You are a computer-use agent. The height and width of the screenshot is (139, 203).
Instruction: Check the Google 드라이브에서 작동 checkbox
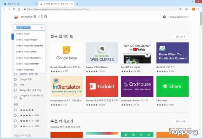click(x=15, y=97)
